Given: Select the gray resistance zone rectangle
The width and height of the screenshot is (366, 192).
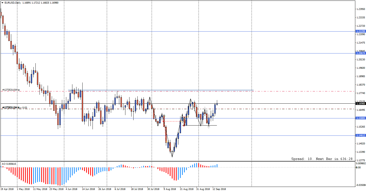Looking at the screenshot, I should 161,90.
